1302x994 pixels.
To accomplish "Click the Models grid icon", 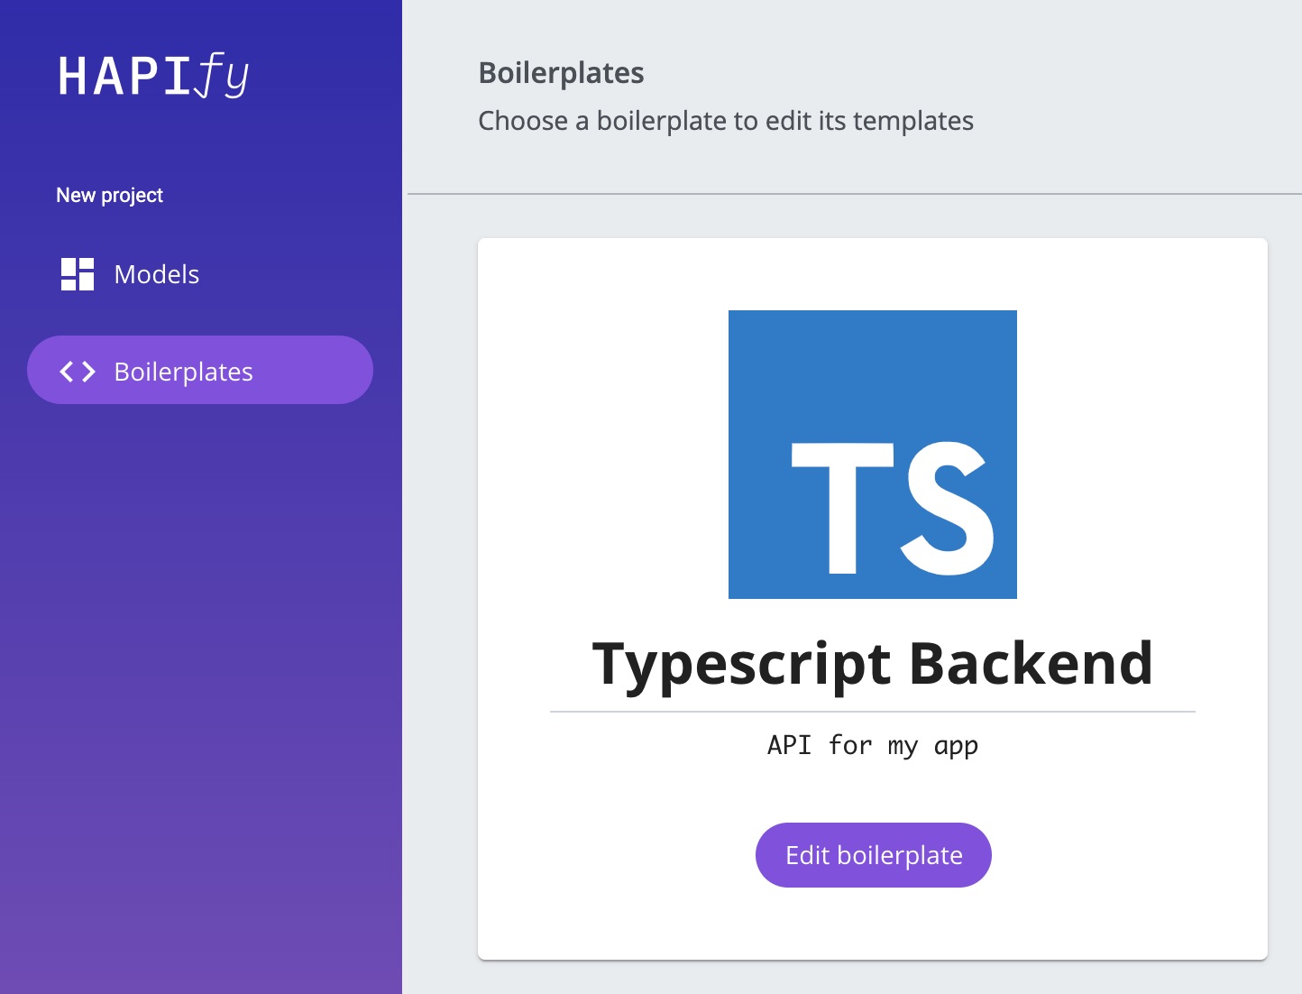I will [x=78, y=274].
